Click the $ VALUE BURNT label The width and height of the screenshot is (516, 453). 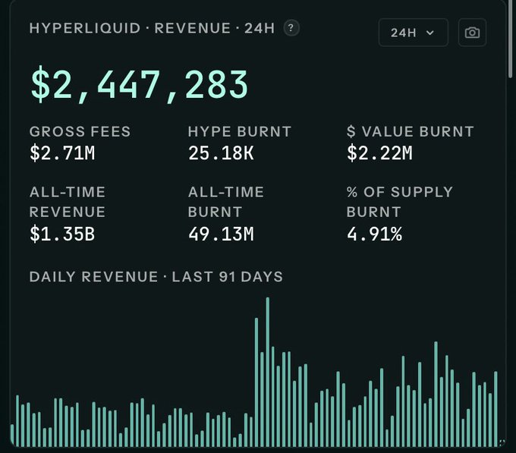[x=411, y=131]
